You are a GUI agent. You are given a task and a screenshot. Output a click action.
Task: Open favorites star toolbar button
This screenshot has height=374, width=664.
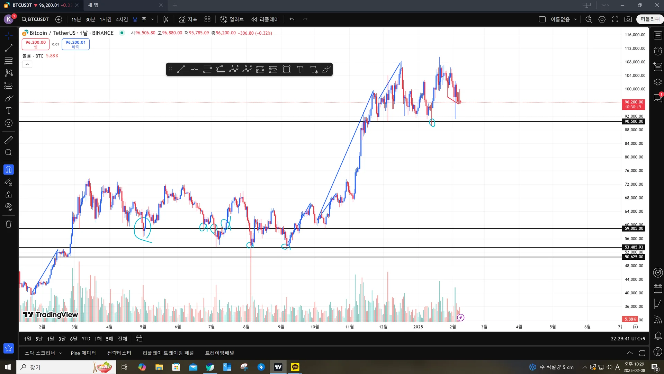pyautogui.click(x=9, y=348)
